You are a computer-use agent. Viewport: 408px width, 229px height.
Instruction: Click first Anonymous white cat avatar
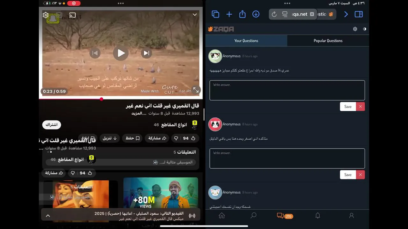pos(215,56)
